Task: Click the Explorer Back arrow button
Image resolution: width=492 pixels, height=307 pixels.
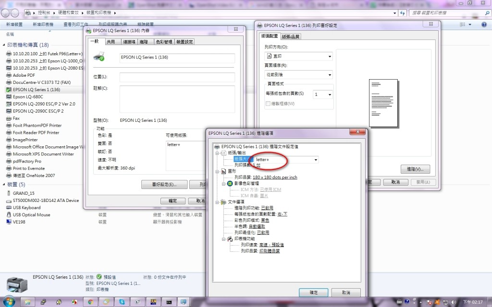Action: click(5, 13)
